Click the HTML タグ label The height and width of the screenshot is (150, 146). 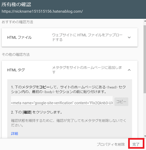(x=16, y=70)
